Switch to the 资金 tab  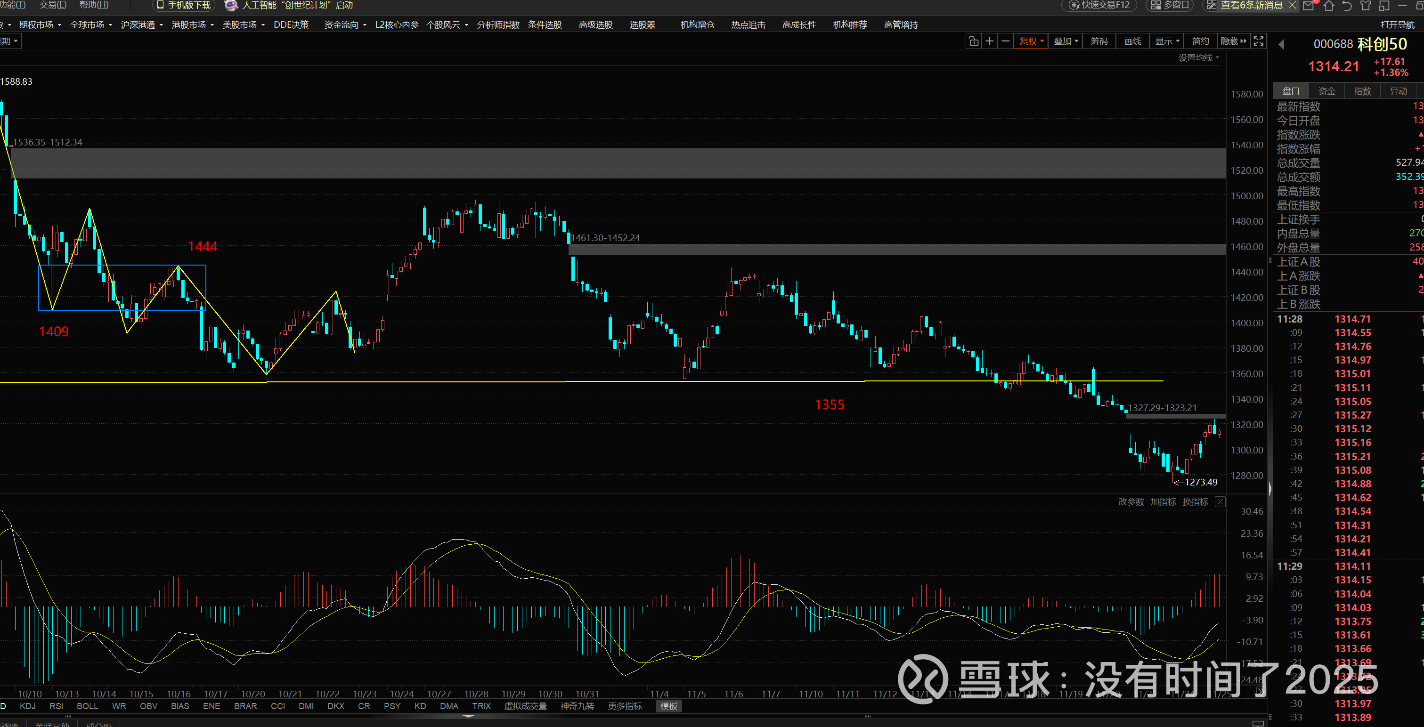click(1326, 91)
